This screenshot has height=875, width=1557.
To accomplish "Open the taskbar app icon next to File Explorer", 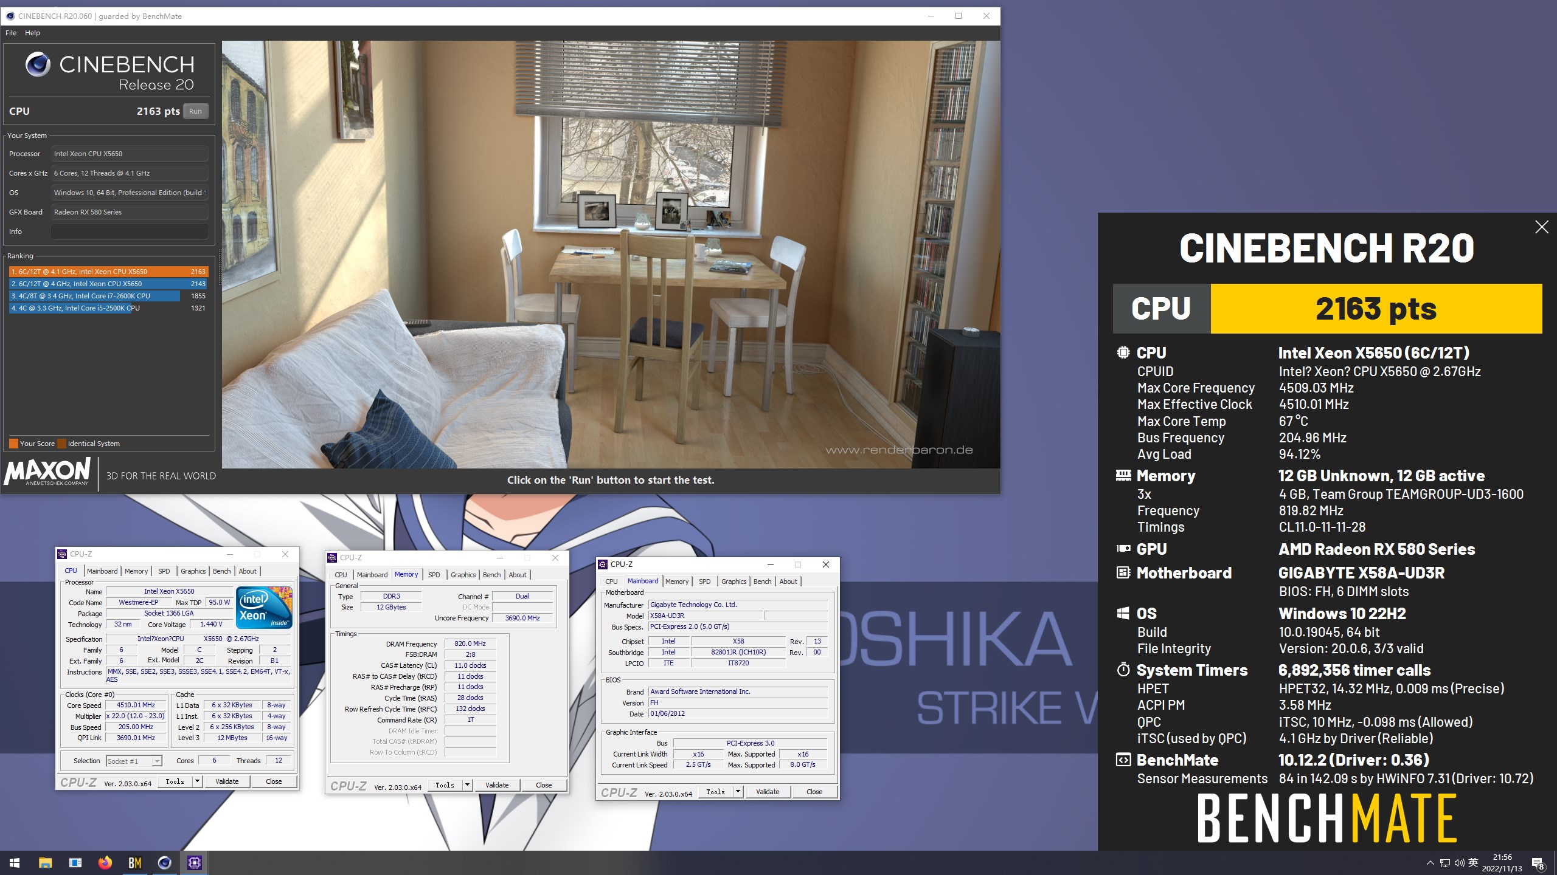I will pos(75,862).
